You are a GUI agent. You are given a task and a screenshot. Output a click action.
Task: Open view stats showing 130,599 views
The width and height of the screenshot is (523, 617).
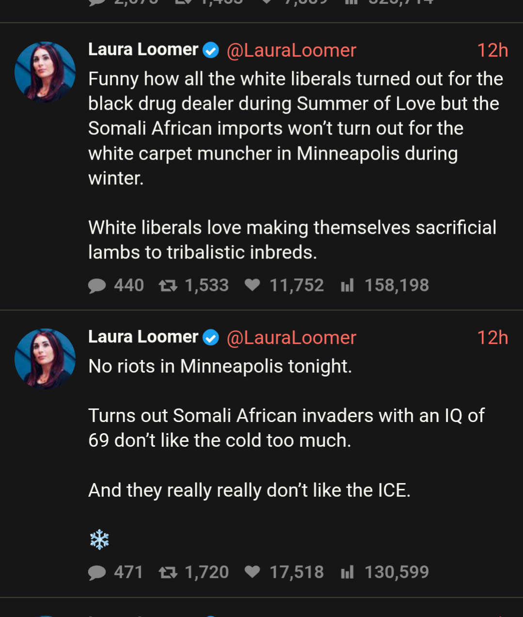[x=347, y=572]
